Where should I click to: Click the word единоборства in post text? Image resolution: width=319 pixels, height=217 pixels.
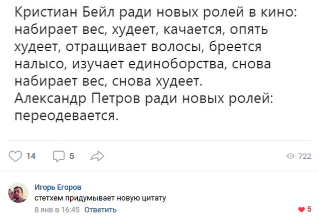tap(179, 64)
